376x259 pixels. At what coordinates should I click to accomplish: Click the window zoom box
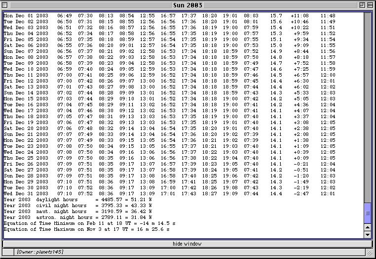pyautogui.click(x=362, y=4)
